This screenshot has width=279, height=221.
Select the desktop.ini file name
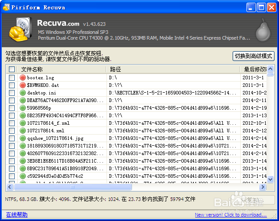41,93
